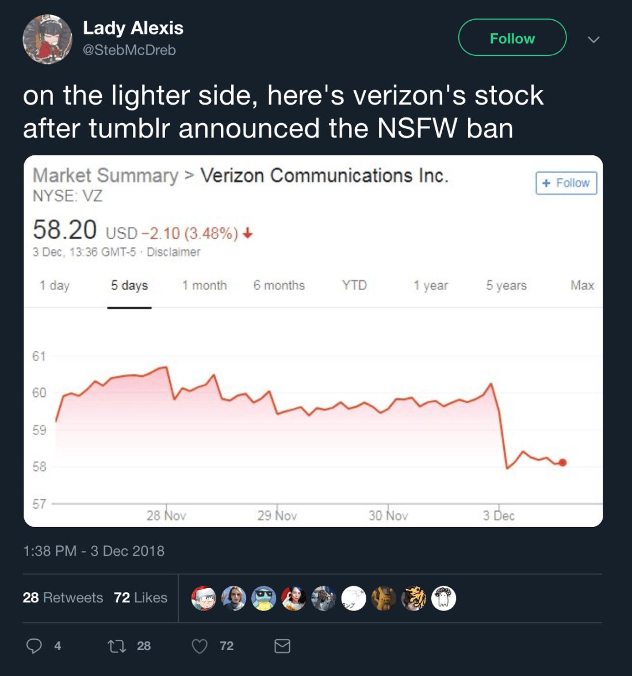Show the YTD chart range

click(x=354, y=285)
